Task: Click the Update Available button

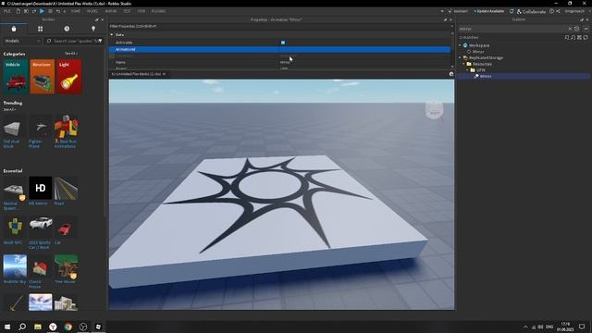Action: pyautogui.click(x=489, y=11)
